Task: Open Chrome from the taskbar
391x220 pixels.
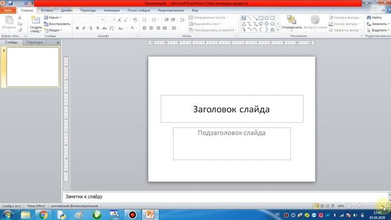Action: tap(43, 215)
